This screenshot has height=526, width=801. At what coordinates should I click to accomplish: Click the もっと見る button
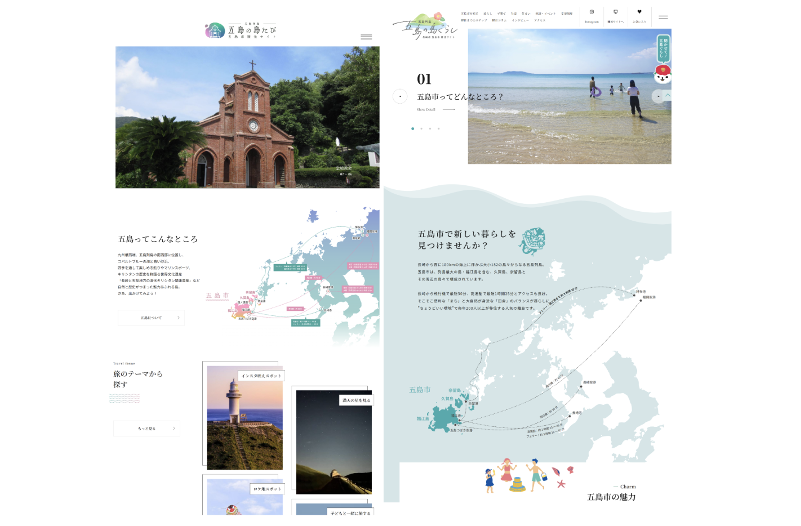tap(146, 429)
